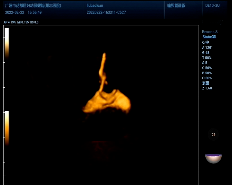The width and height of the screenshot is (232, 185).
Task: Select the hospital name header text
Action: coord(33,5)
